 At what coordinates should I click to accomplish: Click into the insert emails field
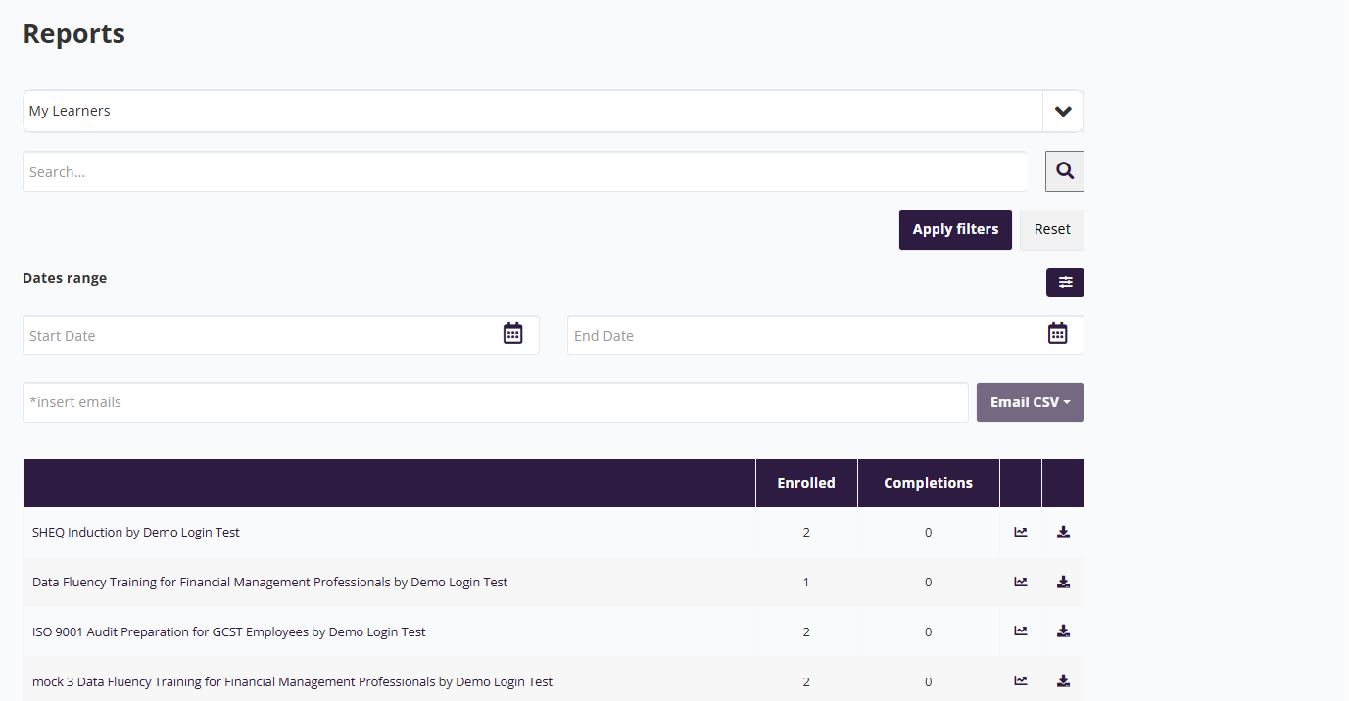495,402
